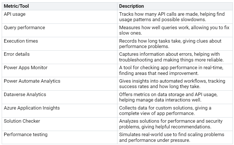
Task: Select the Error details cell
Action: click(17, 54)
